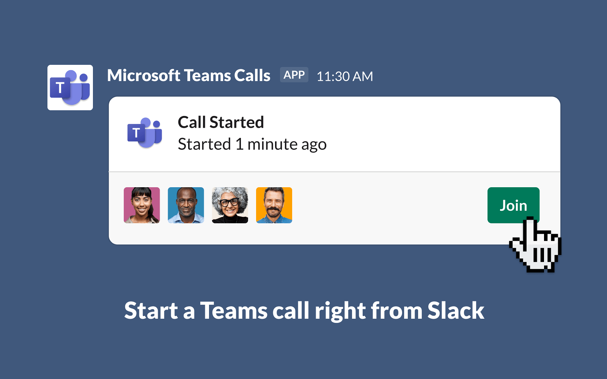Click the Call Started title
The image size is (607, 379).
coord(221,122)
